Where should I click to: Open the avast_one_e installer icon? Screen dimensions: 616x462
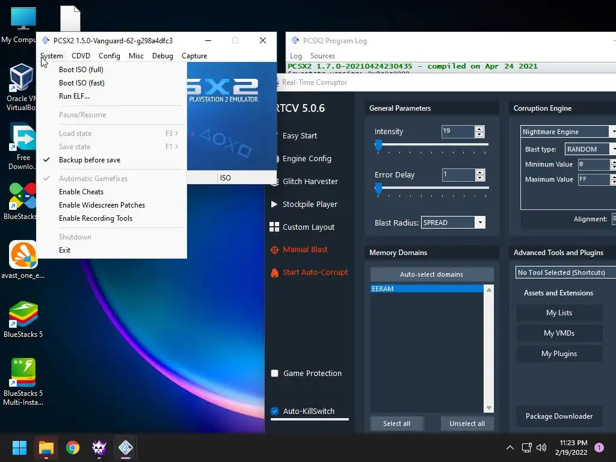[23, 260]
